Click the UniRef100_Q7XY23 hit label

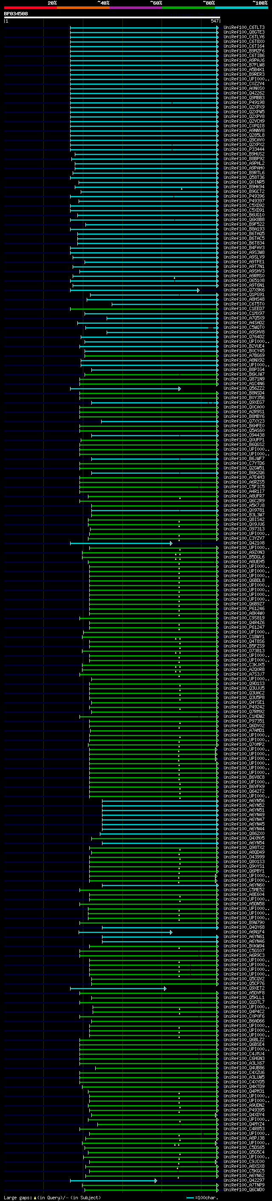pos(244,421)
